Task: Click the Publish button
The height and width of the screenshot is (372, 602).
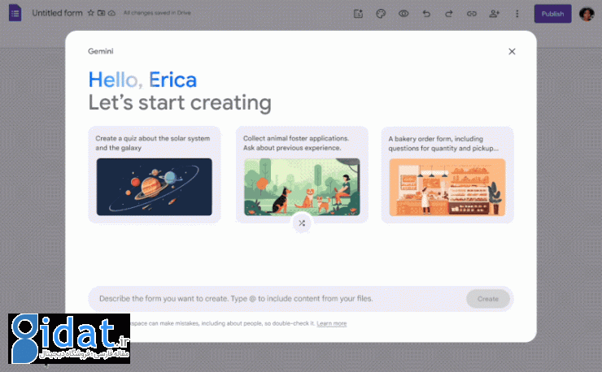Action: 552,14
